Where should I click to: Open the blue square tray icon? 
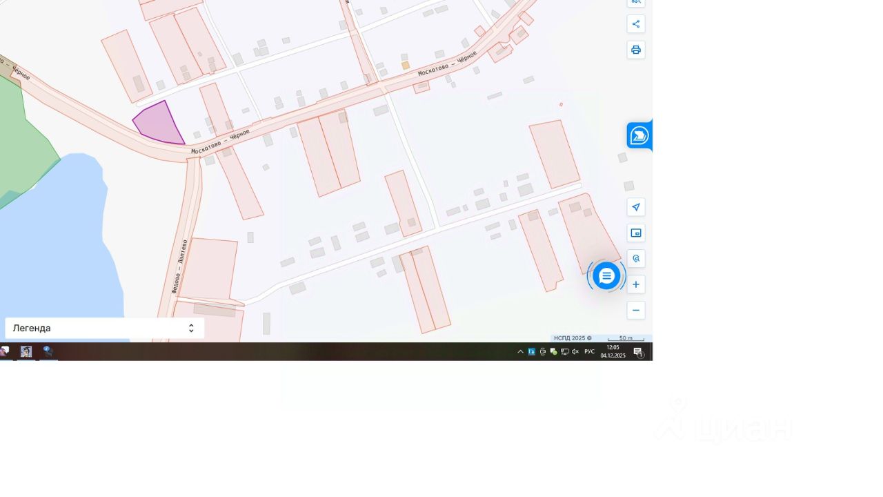tap(531, 352)
